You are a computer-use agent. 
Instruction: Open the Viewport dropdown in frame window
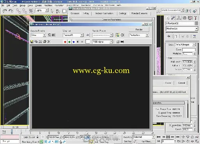(x=82, y=35)
